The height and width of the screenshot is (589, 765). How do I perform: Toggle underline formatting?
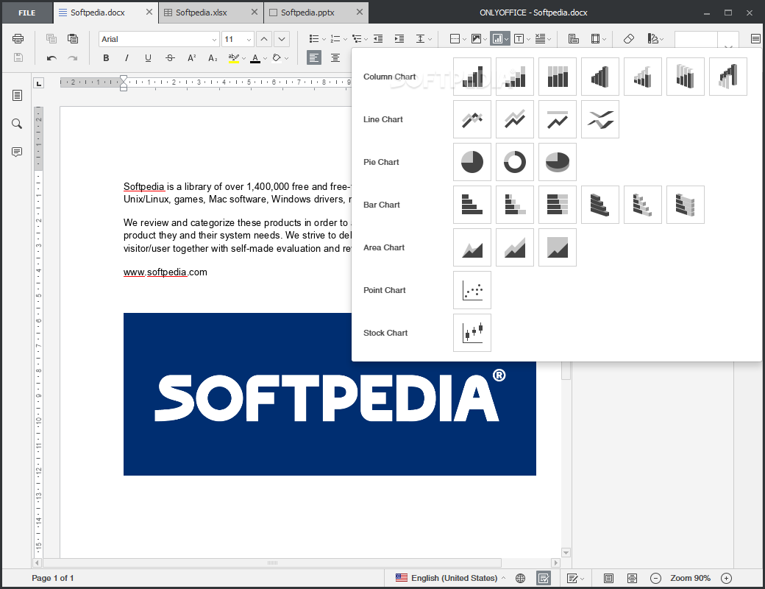coord(148,58)
